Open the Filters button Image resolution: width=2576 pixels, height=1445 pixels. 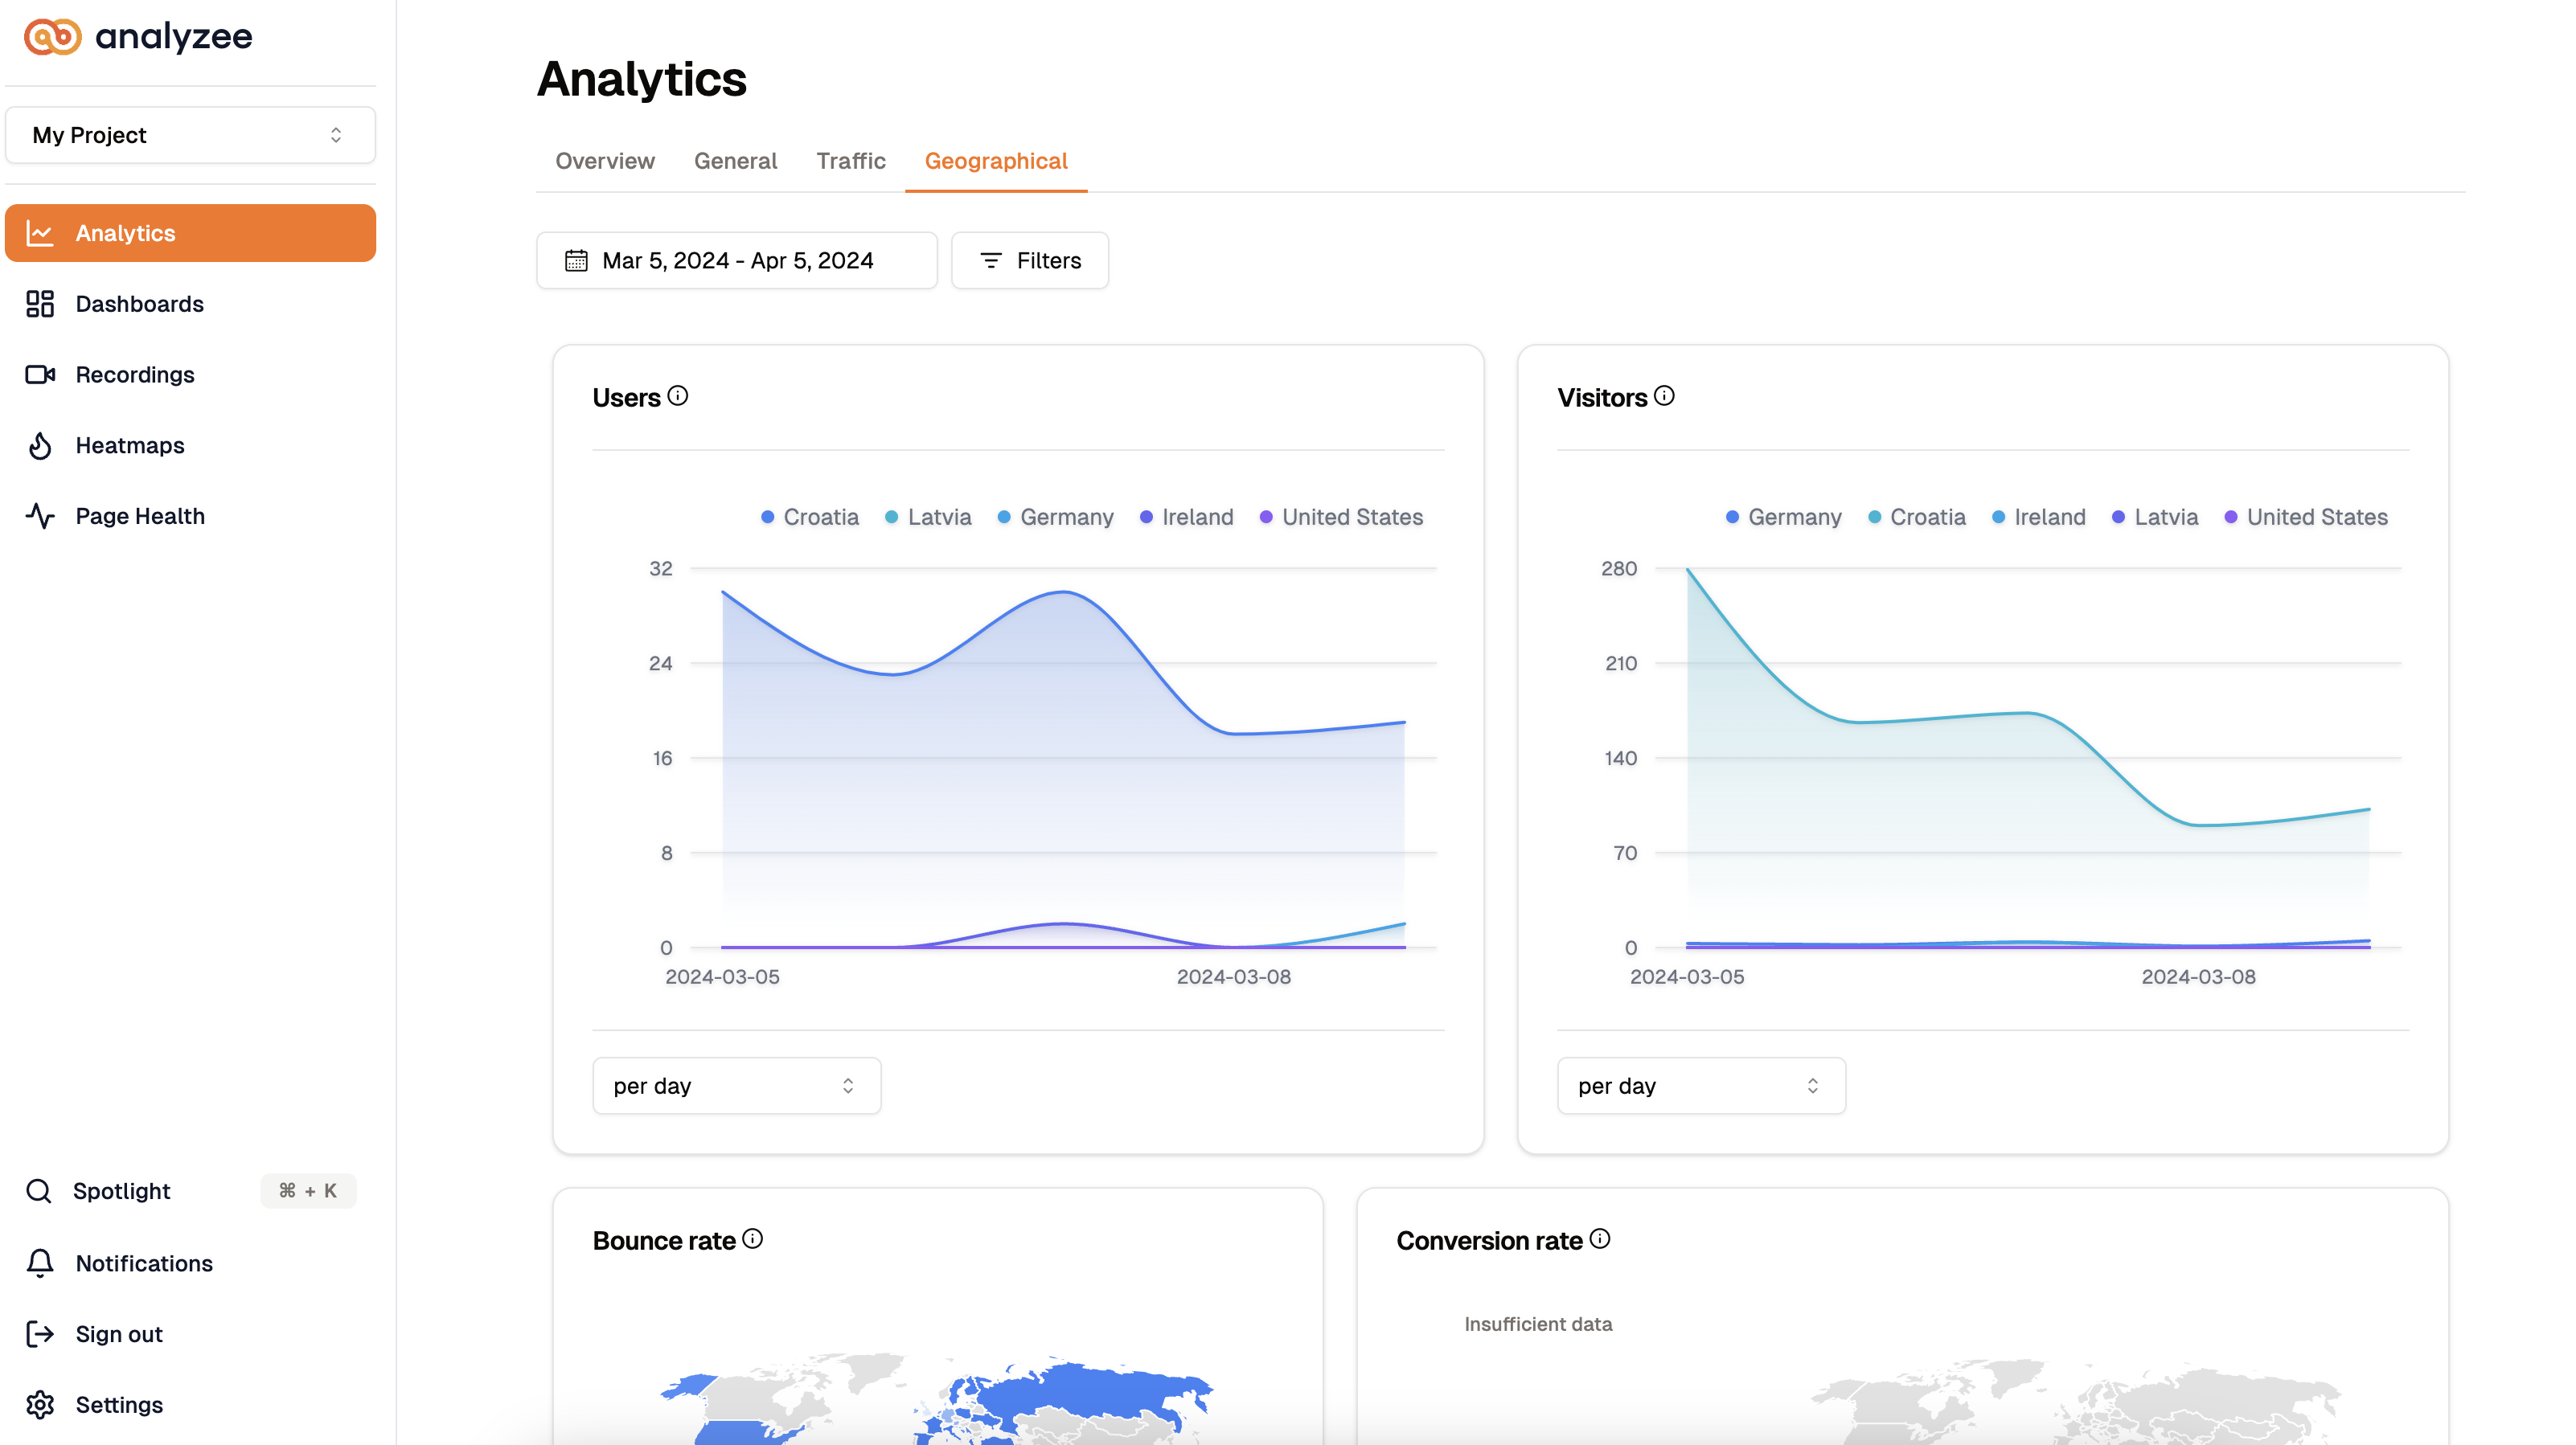pyautogui.click(x=1030, y=261)
